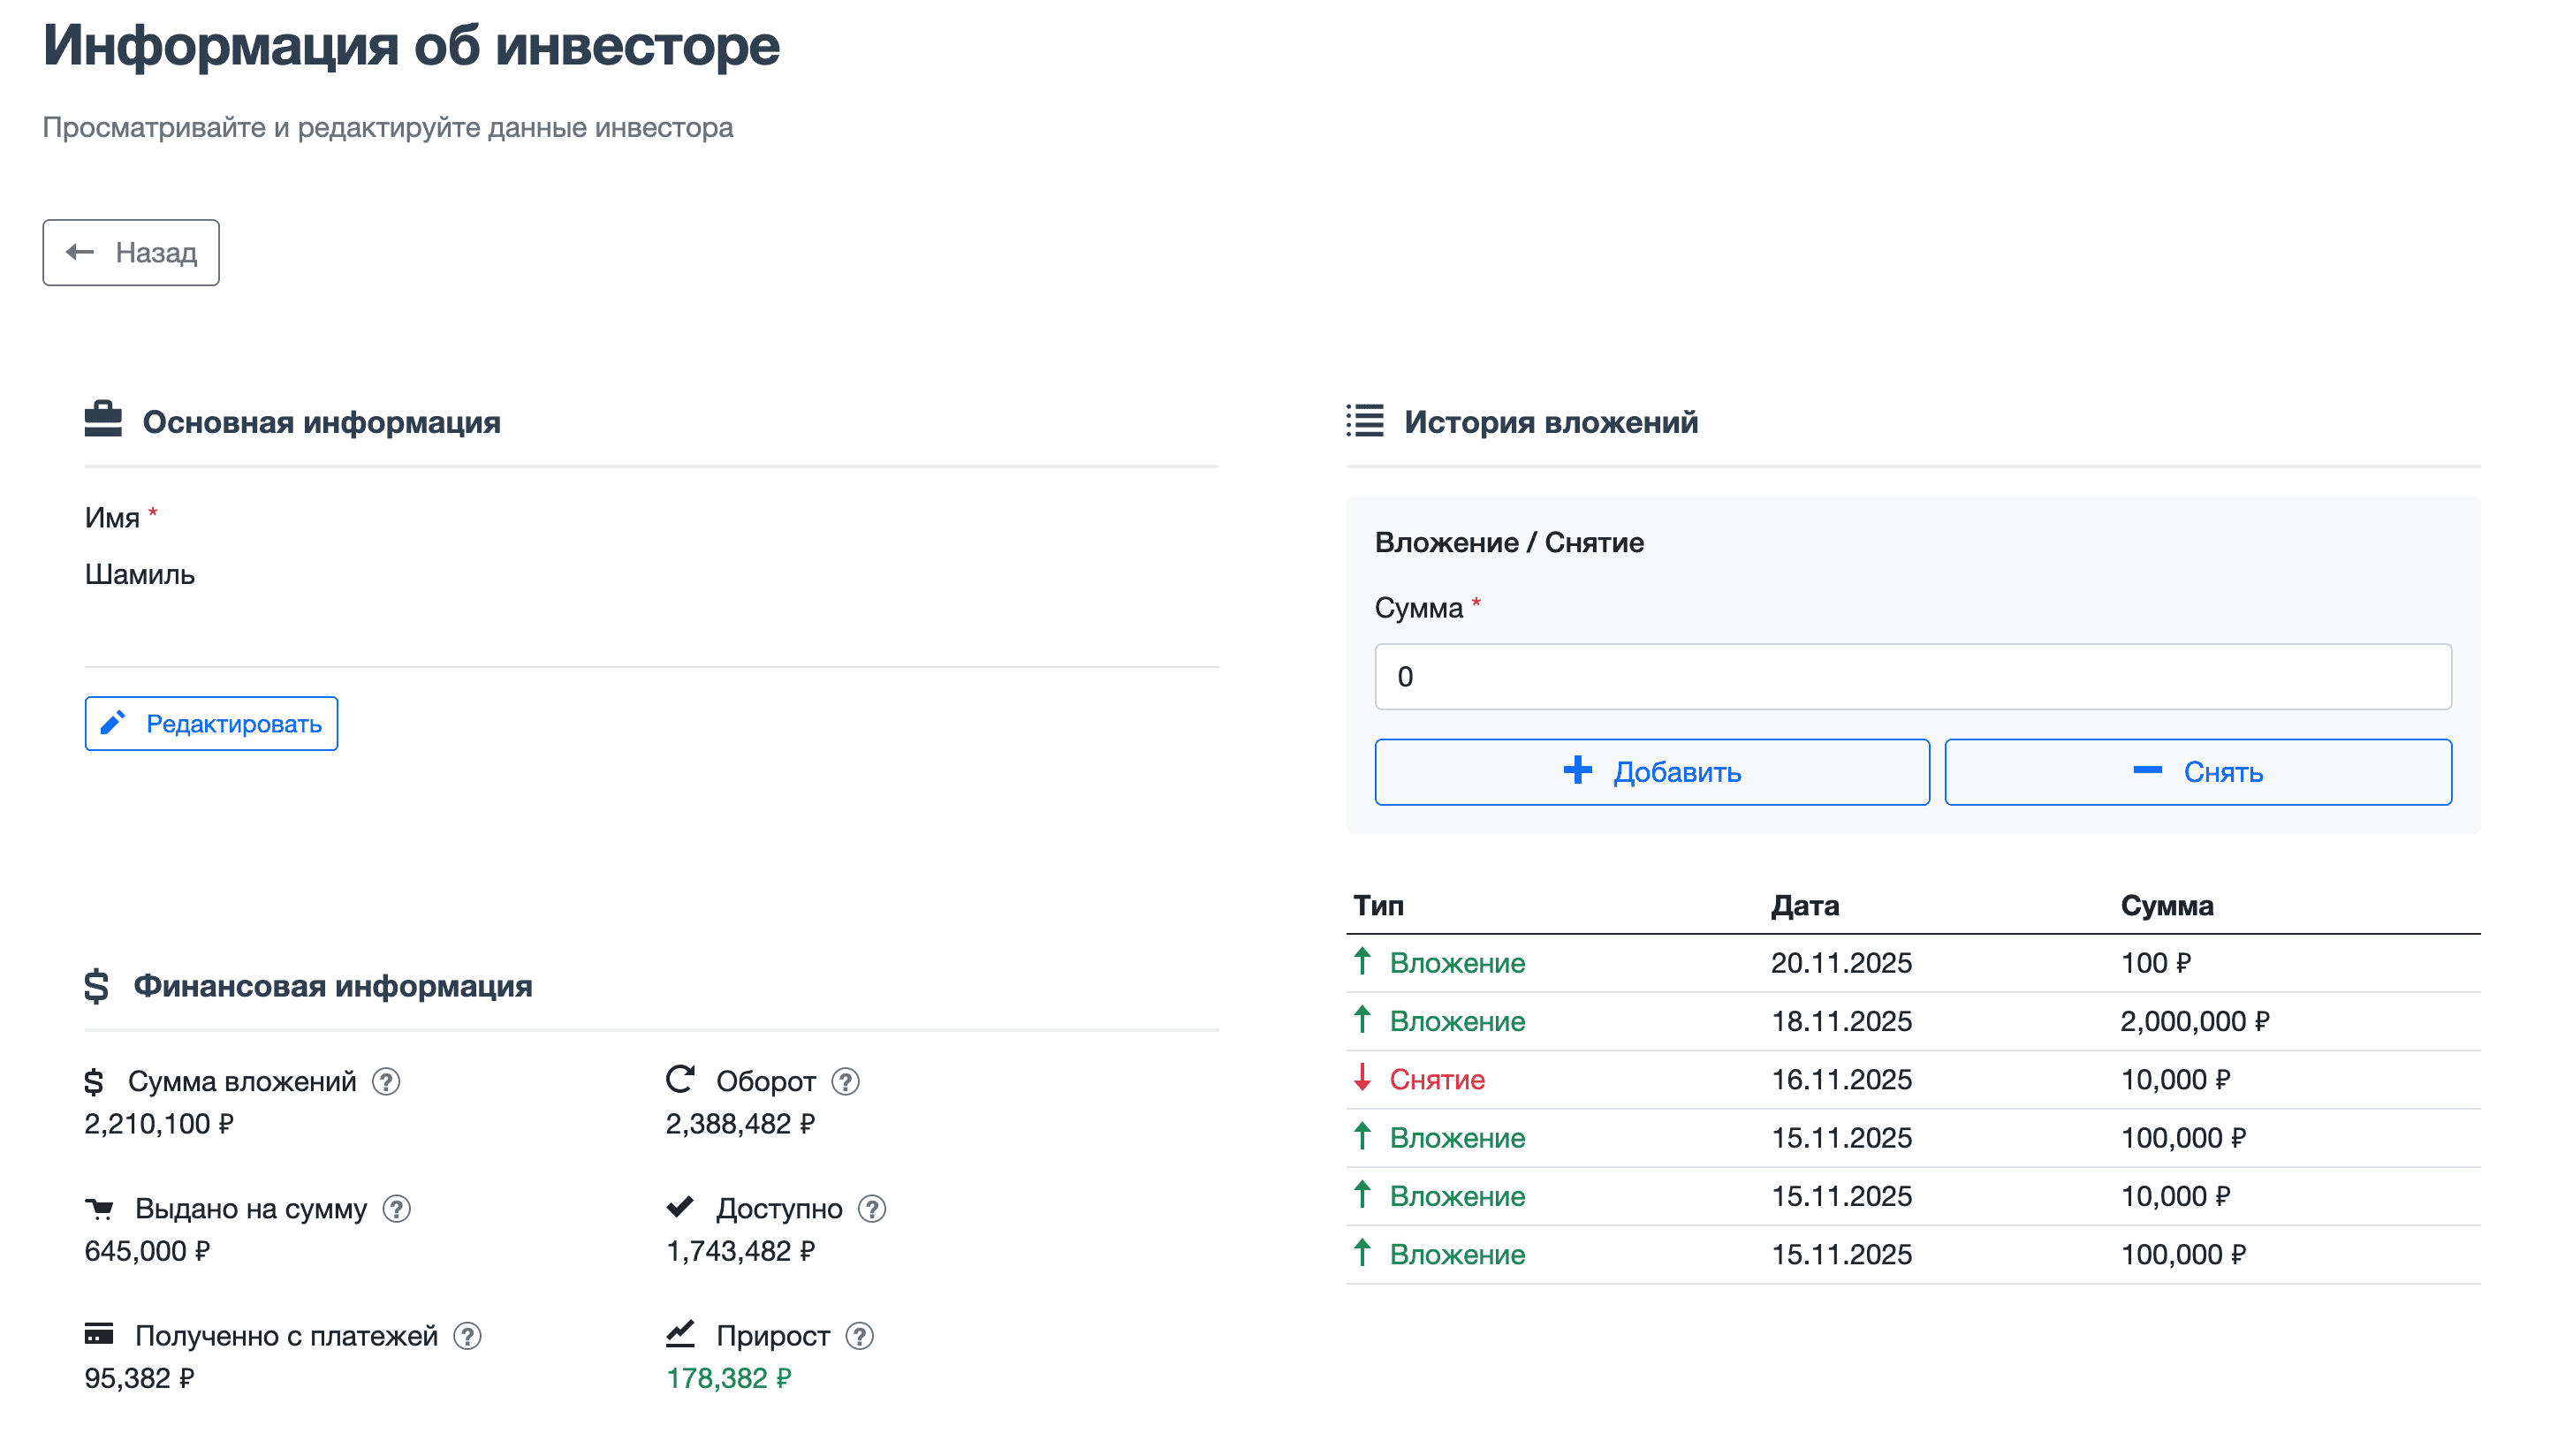This screenshot has width=2550, height=1456.
Task: Open the help tooltip for Сумма вложений
Action: point(388,1081)
